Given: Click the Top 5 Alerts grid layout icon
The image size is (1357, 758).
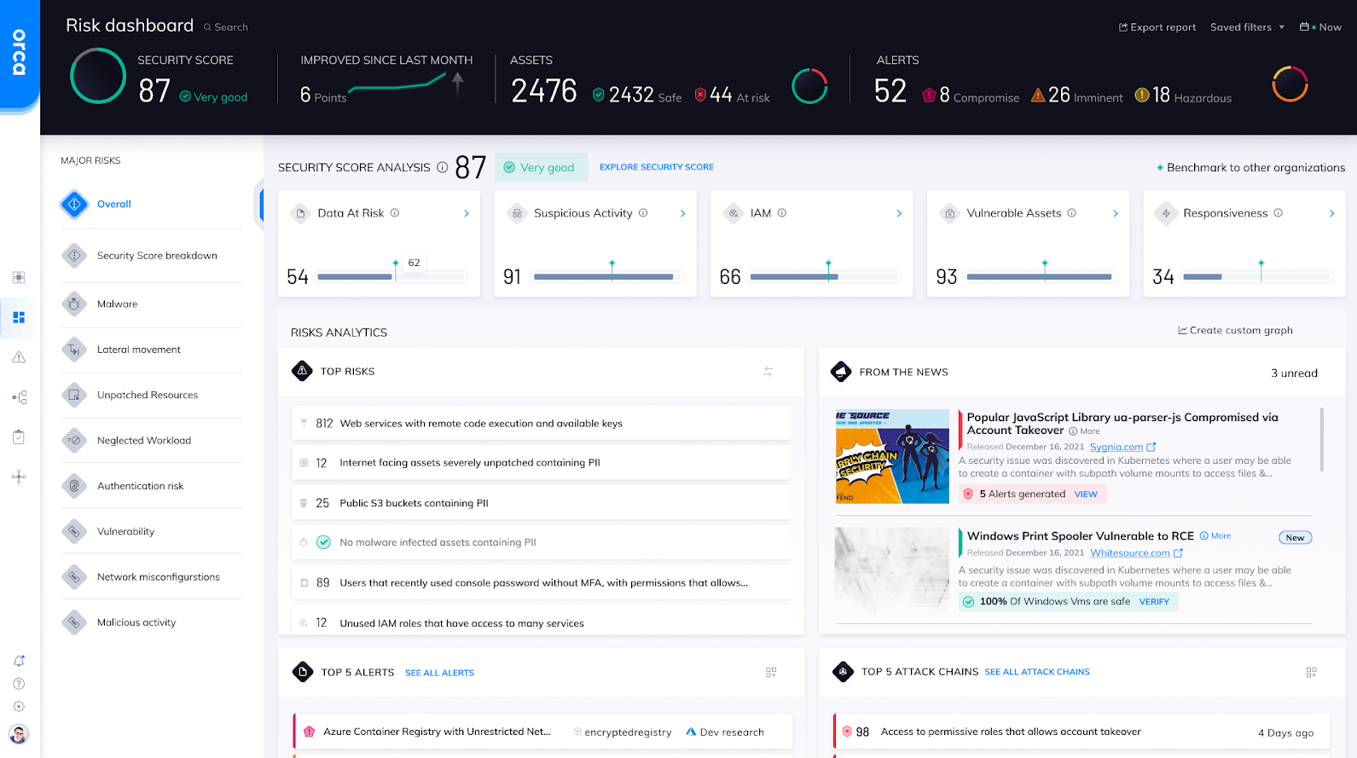Looking at the screenshot, I should (x=771, y=673).
